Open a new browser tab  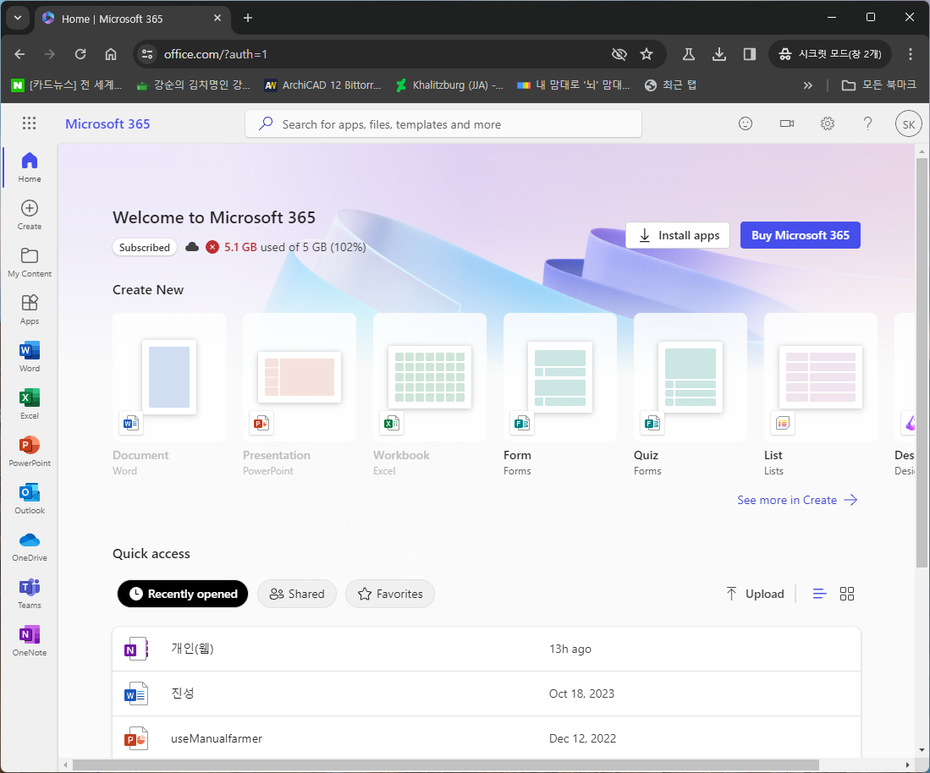pyautogui.click(x=248, y=18)
